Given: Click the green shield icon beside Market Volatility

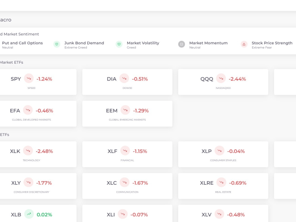Looking at the screenshot, I should 119,44.
